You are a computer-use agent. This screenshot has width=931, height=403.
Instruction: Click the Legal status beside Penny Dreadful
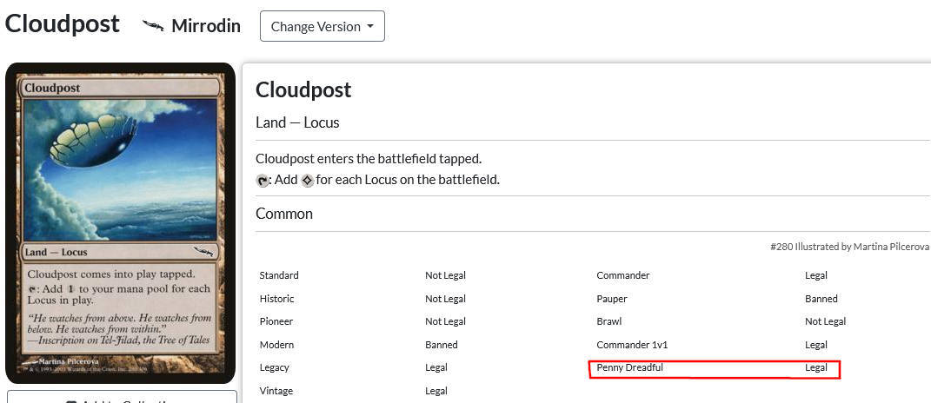point(815,367)
